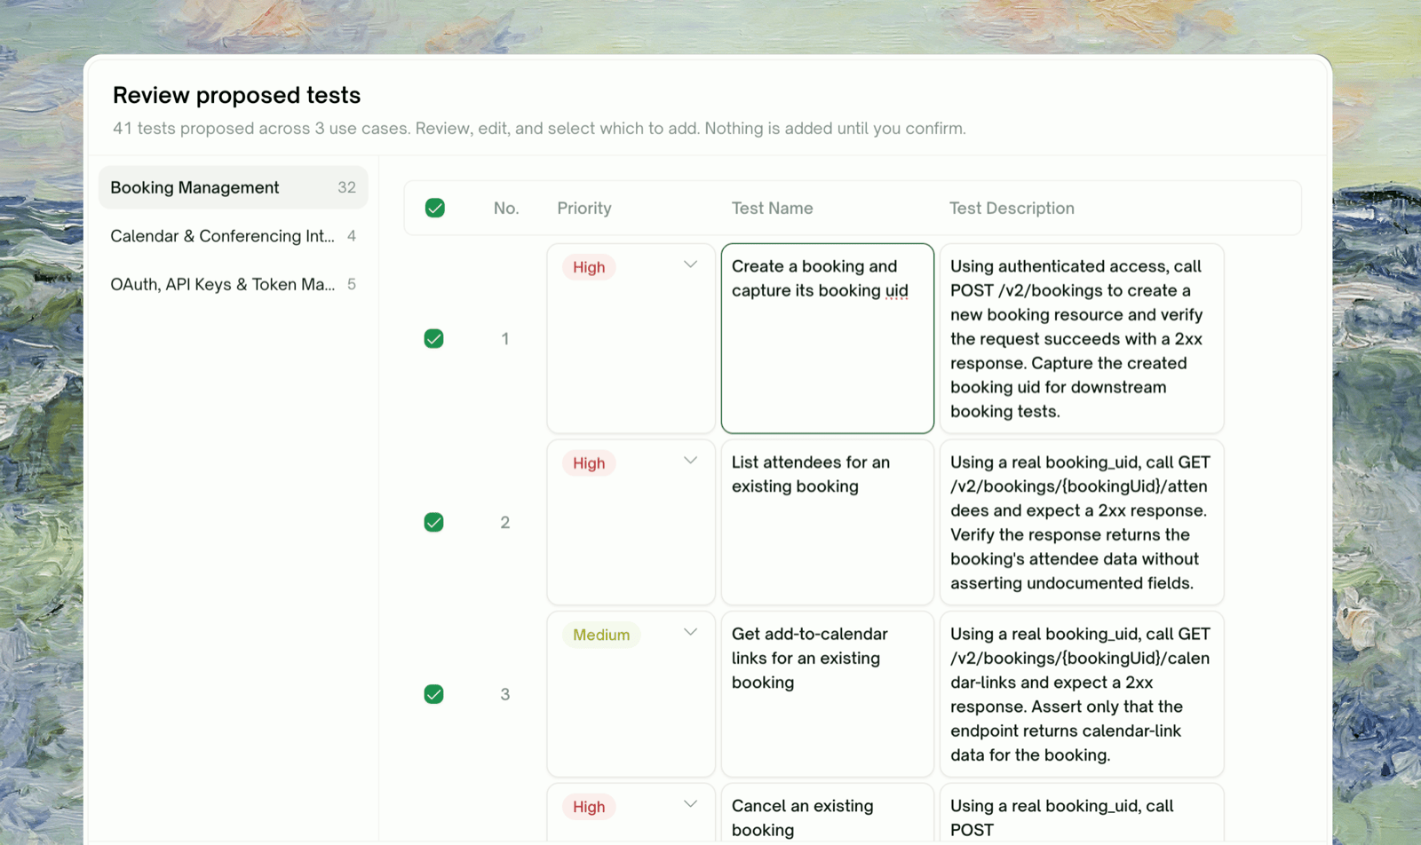
Task: Click row number 1 in the table
Action: tap(505, 338)
